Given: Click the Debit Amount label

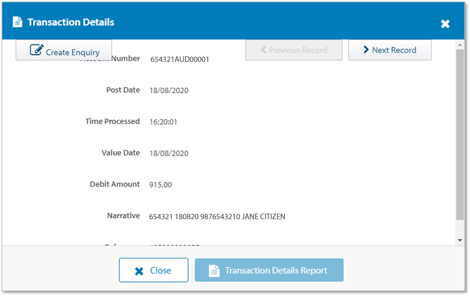Looking at the screenshot, I should tap(115, 184).
